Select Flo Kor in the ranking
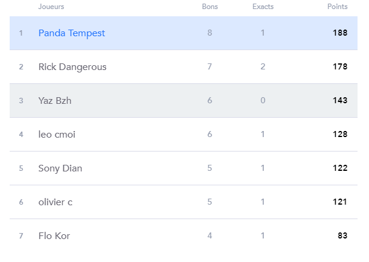This screenshot has width=369, height=262. (54, 236)
